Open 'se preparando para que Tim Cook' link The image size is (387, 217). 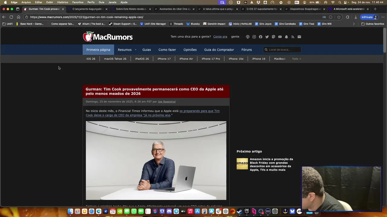(153, 113)
